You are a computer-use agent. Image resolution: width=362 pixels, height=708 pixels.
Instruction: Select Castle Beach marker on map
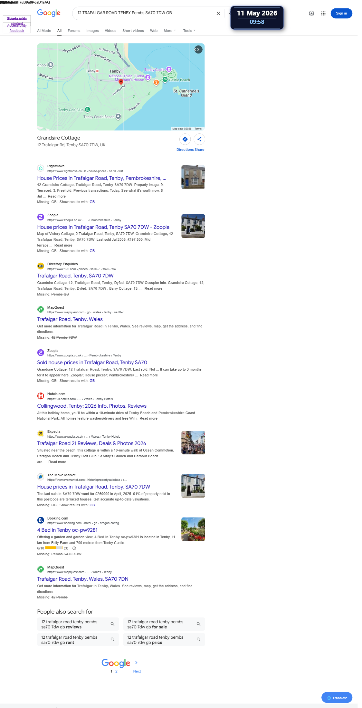165,79
